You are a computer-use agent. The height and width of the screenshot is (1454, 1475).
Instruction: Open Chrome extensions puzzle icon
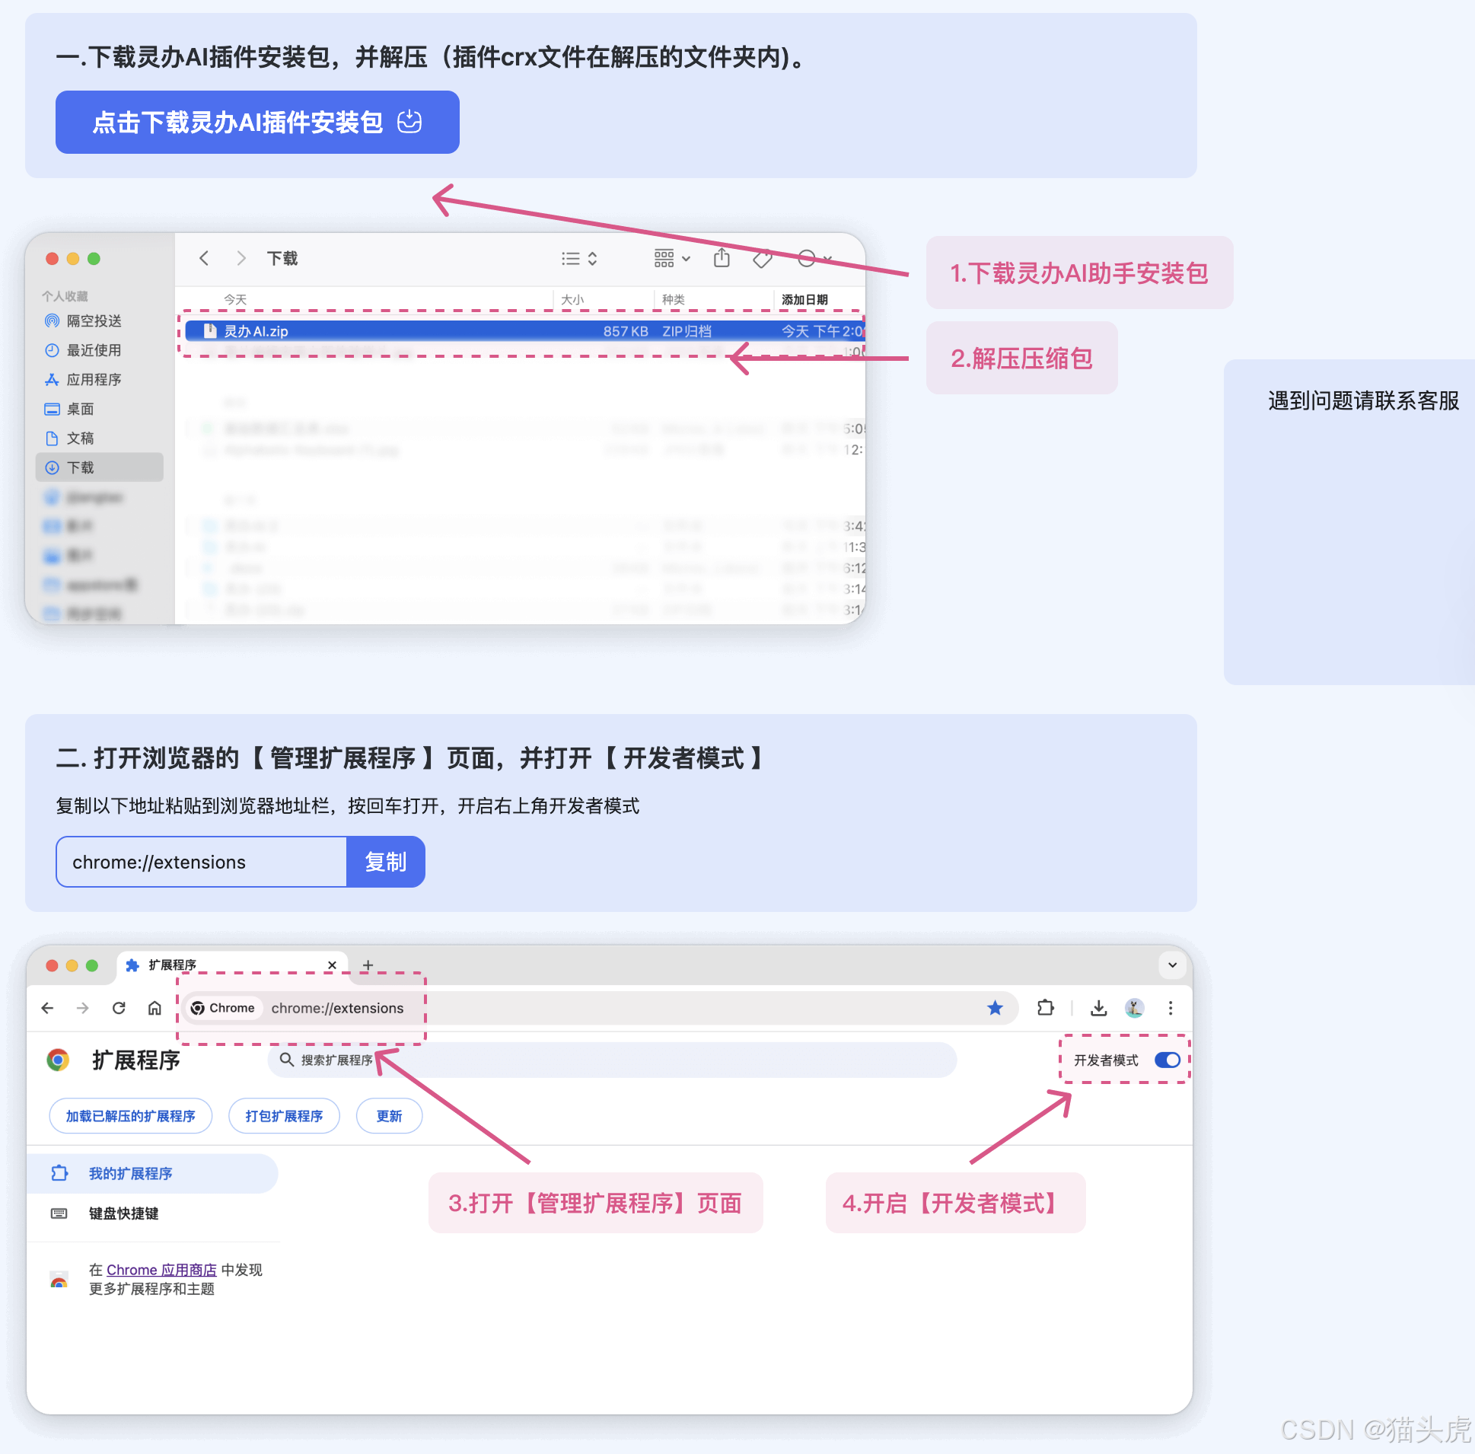[1046, 1008]
